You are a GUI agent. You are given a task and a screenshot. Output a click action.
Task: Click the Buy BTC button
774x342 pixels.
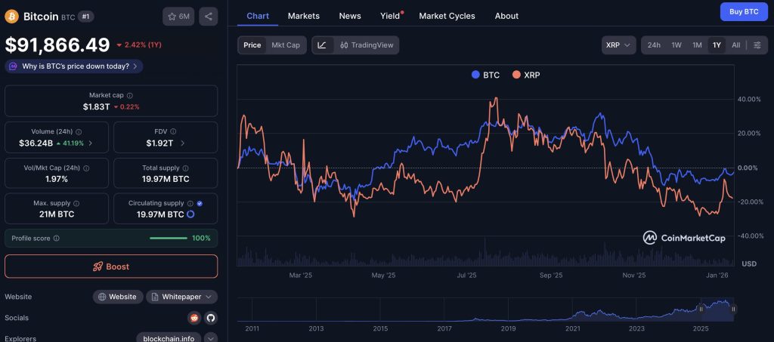pos(744,11)
